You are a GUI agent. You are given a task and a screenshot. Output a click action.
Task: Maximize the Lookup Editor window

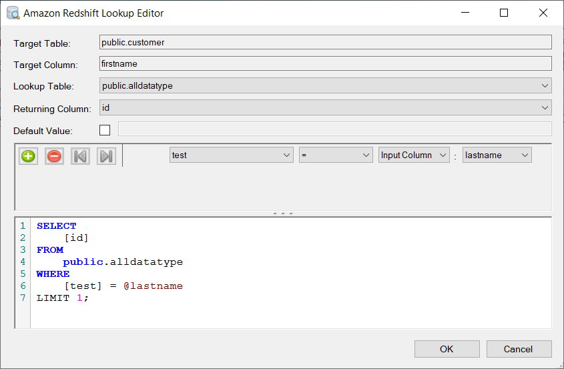pyautogui.click(x=504, y=13)
